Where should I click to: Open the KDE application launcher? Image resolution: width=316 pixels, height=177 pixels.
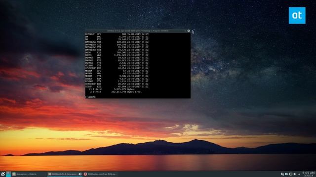pyautogui.click(x=2, y=174)
